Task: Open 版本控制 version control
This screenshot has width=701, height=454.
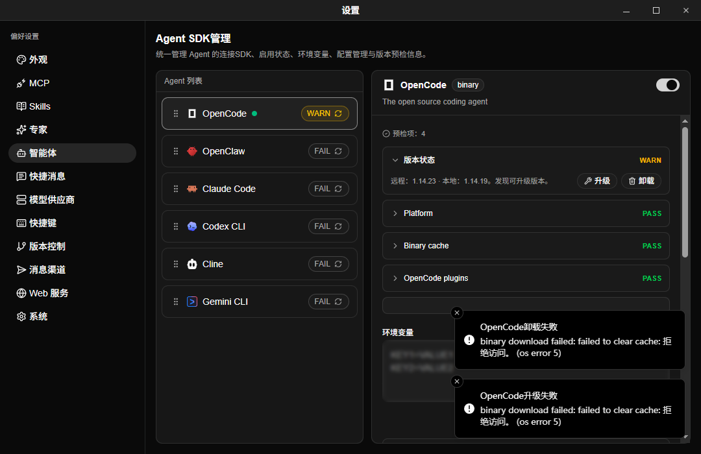Action: point(73,246)
